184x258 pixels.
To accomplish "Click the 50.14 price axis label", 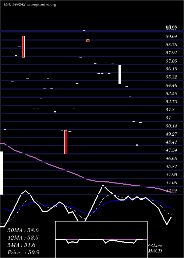I will click(171, 126).
